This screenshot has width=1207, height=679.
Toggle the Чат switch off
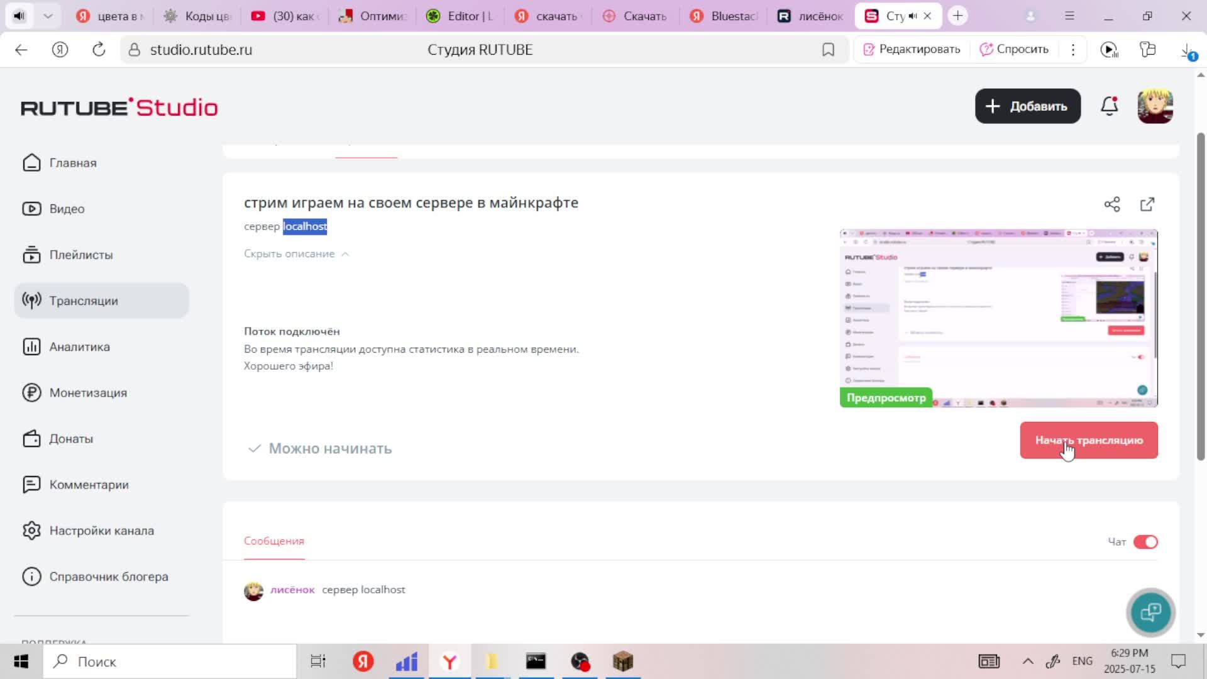click(1145, 542)
